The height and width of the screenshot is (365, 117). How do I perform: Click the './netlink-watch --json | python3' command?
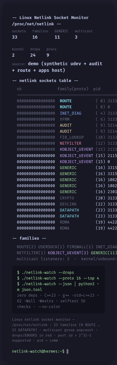tap(58, 287)
